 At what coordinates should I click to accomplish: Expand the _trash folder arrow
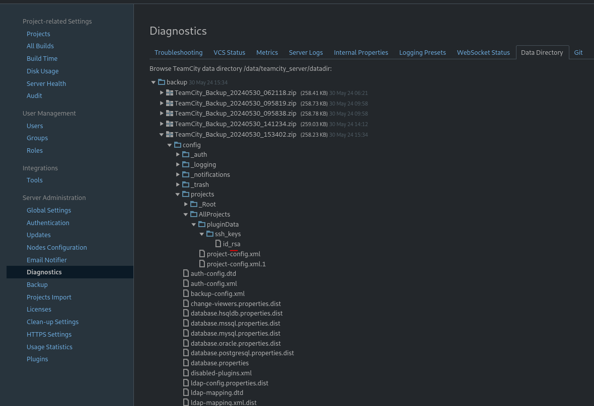[178, 184]
